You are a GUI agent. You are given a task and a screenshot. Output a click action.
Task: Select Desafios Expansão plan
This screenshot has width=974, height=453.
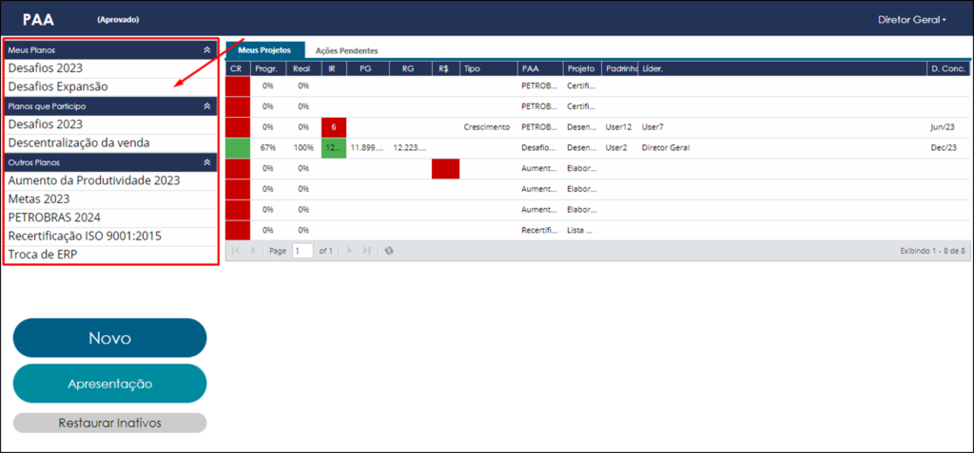click(110, 86)
